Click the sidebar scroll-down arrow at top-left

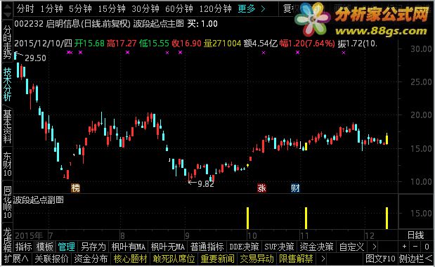pos(7,14)
